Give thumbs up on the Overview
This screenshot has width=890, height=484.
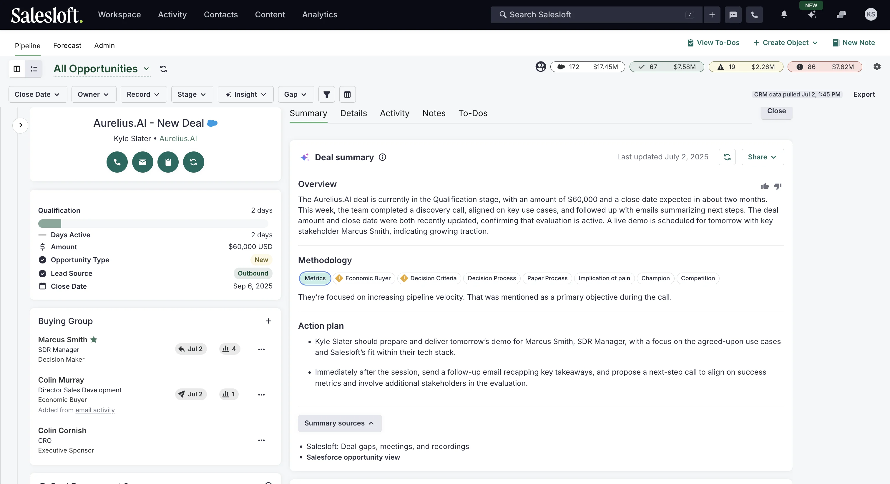765,186
